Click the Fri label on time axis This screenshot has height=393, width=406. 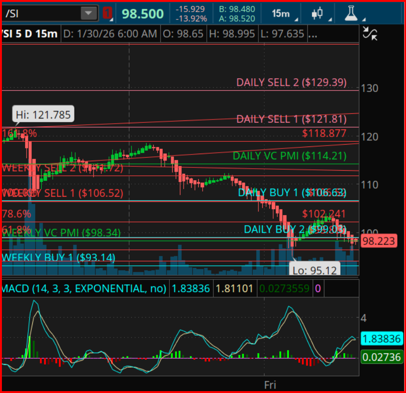coord(270,384)
